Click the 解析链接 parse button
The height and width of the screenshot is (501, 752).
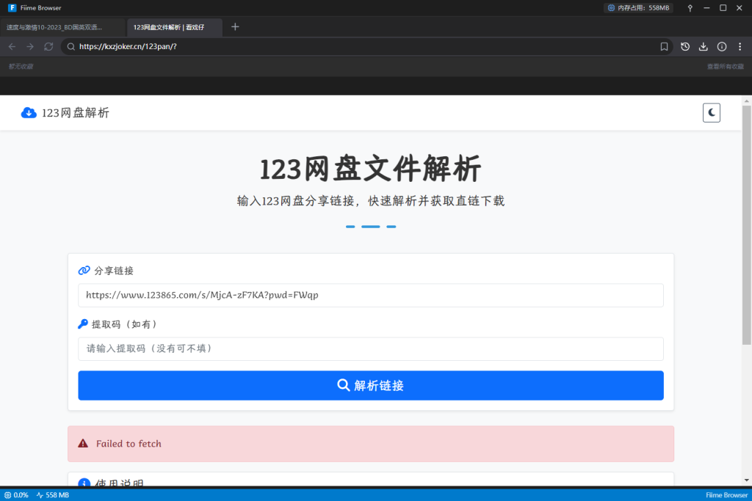pyautogui.click(x=371, y=386)
